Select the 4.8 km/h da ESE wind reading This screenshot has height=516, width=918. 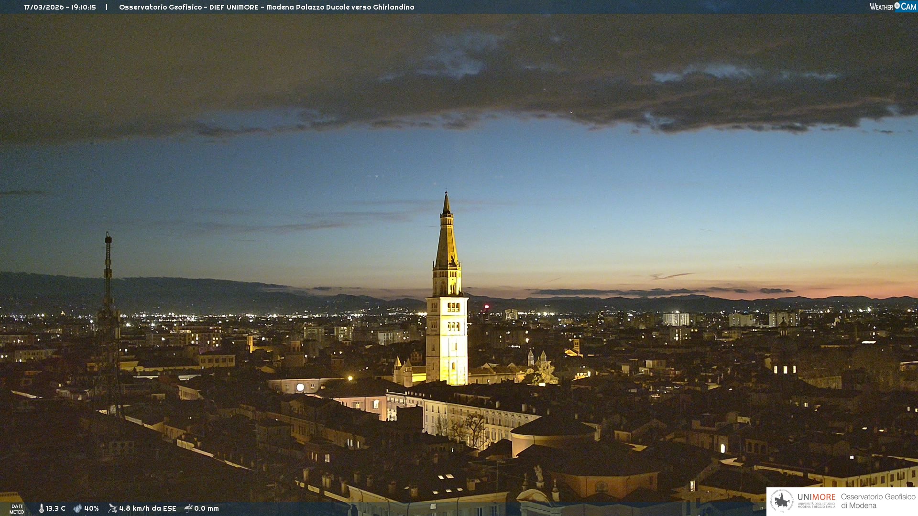click(x=148, y=508)
